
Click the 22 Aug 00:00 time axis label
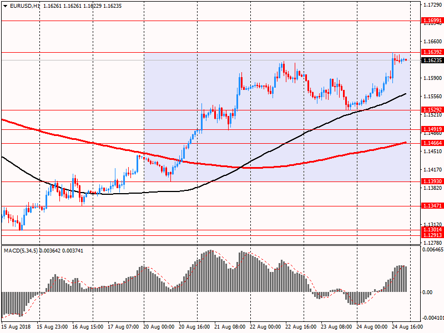(x=265, y=327)
